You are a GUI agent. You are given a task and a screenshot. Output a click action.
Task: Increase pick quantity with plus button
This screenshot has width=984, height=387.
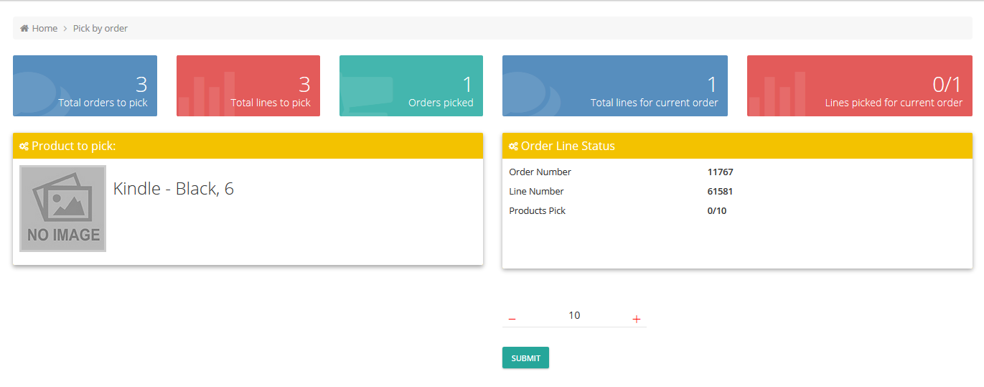coord(637,319)
